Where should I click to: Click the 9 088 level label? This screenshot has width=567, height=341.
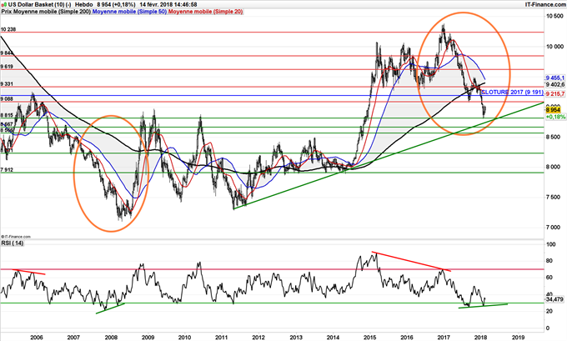pos(7,98)
